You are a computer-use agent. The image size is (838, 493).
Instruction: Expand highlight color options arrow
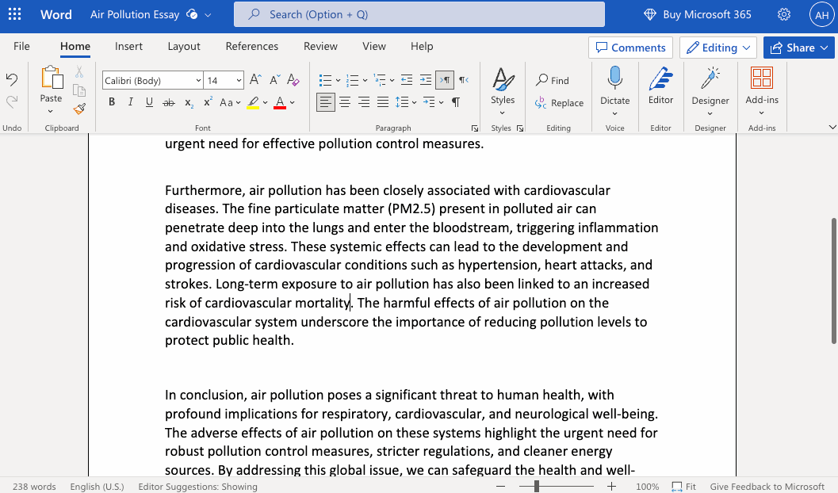pos(265,102)
